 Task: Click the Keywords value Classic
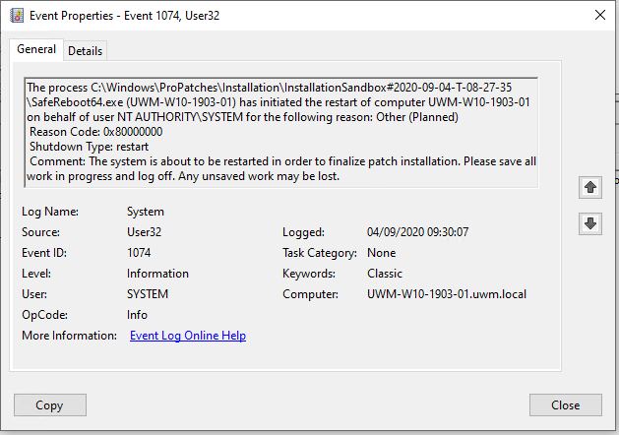[x=385, y=274]
